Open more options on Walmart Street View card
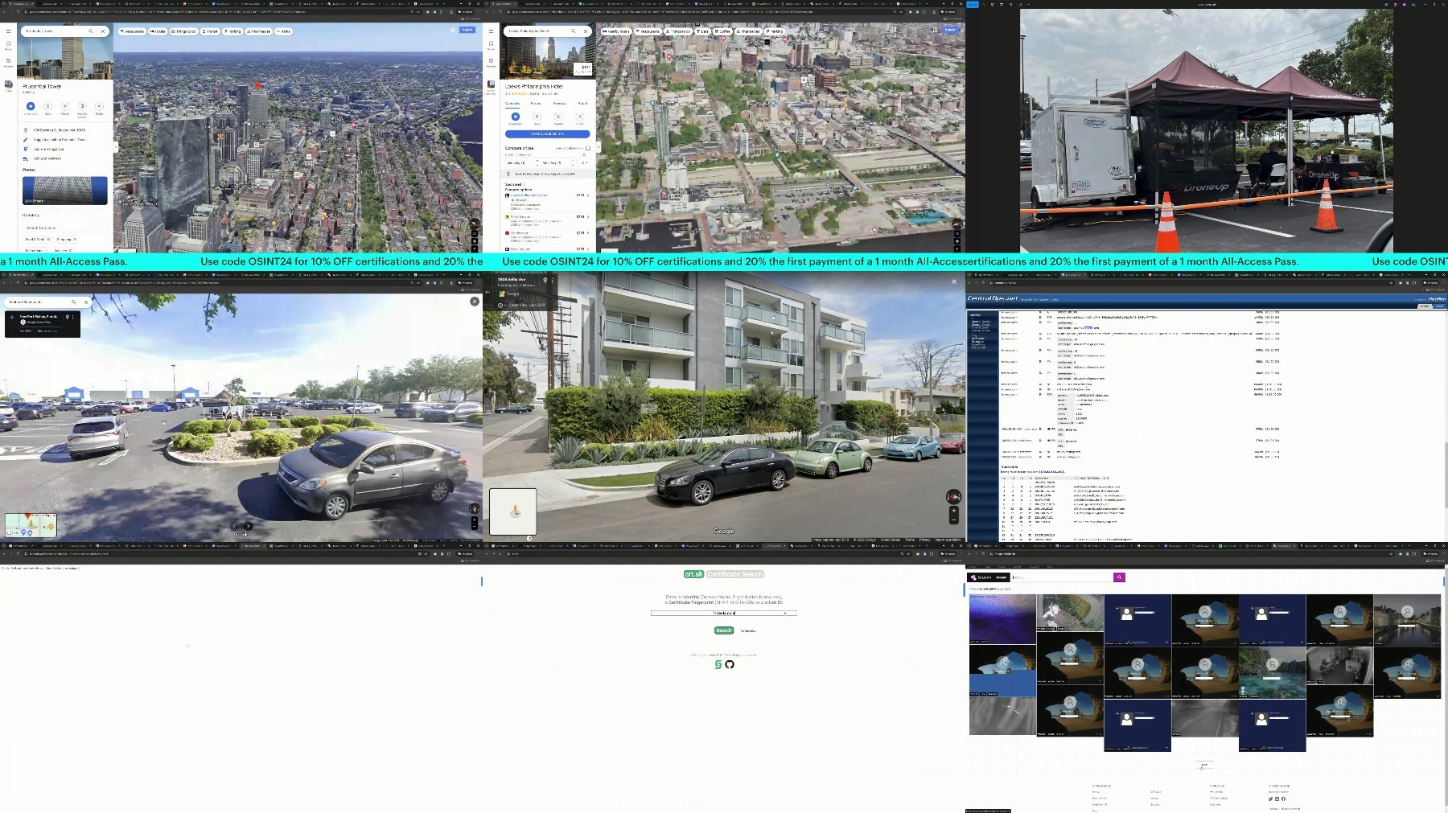Image resolution: width=1448 pixels, height=813 pixels. tap(73, 317)
